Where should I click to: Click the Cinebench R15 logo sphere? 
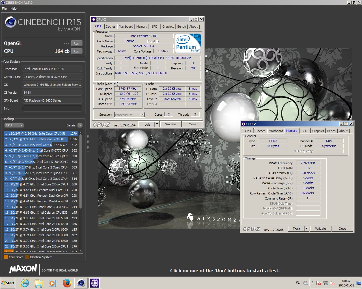[x=11, y=22]
